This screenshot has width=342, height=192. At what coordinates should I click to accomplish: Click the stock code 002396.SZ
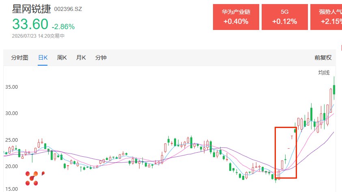68,9
